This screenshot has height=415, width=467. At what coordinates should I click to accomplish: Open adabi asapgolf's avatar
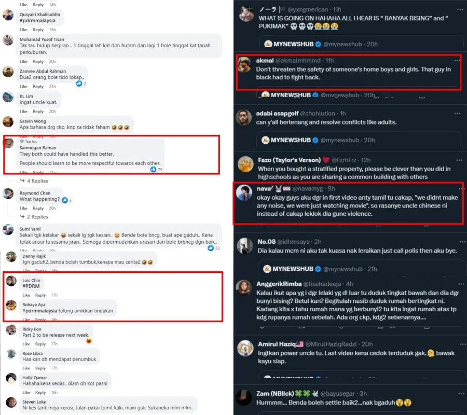click(x=244, y=117)
